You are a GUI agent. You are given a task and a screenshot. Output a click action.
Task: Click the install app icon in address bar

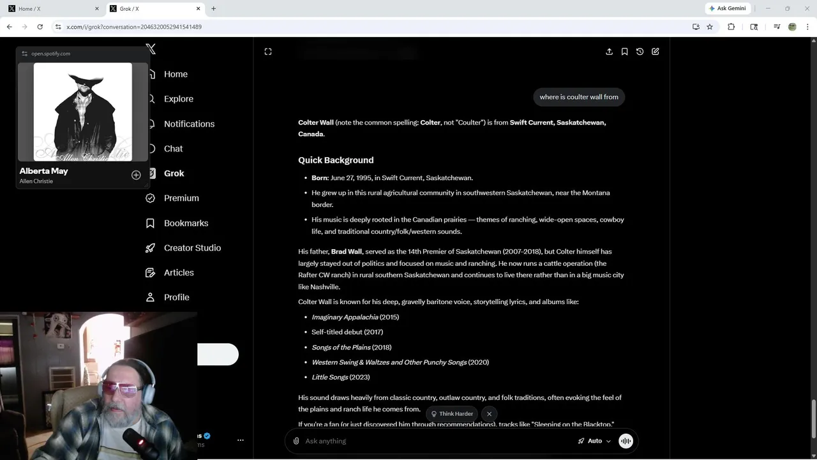[x=696, y=27]
